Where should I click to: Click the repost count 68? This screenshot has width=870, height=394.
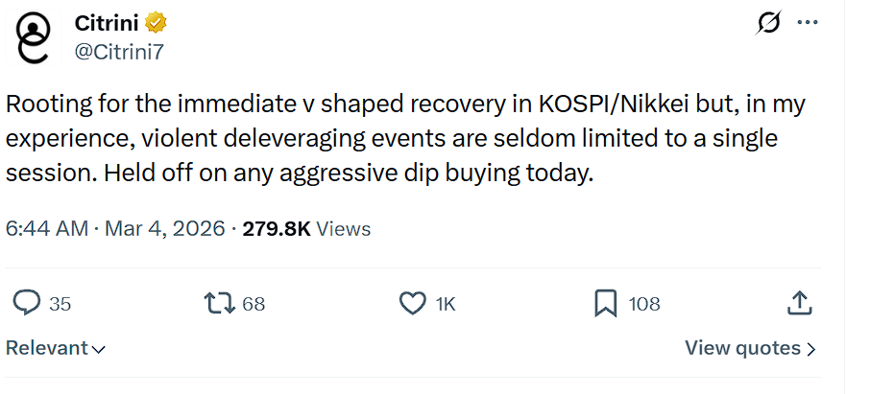(x=254, y=304)
